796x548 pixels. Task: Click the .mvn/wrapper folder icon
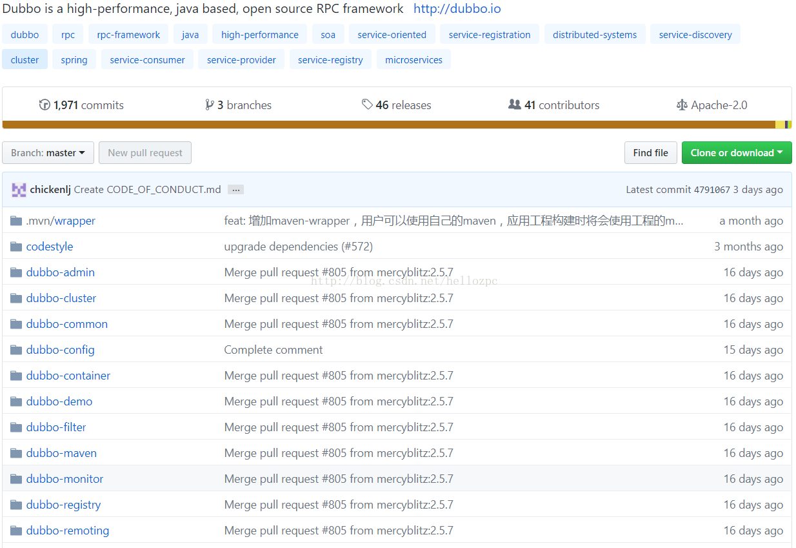point(16,221)
